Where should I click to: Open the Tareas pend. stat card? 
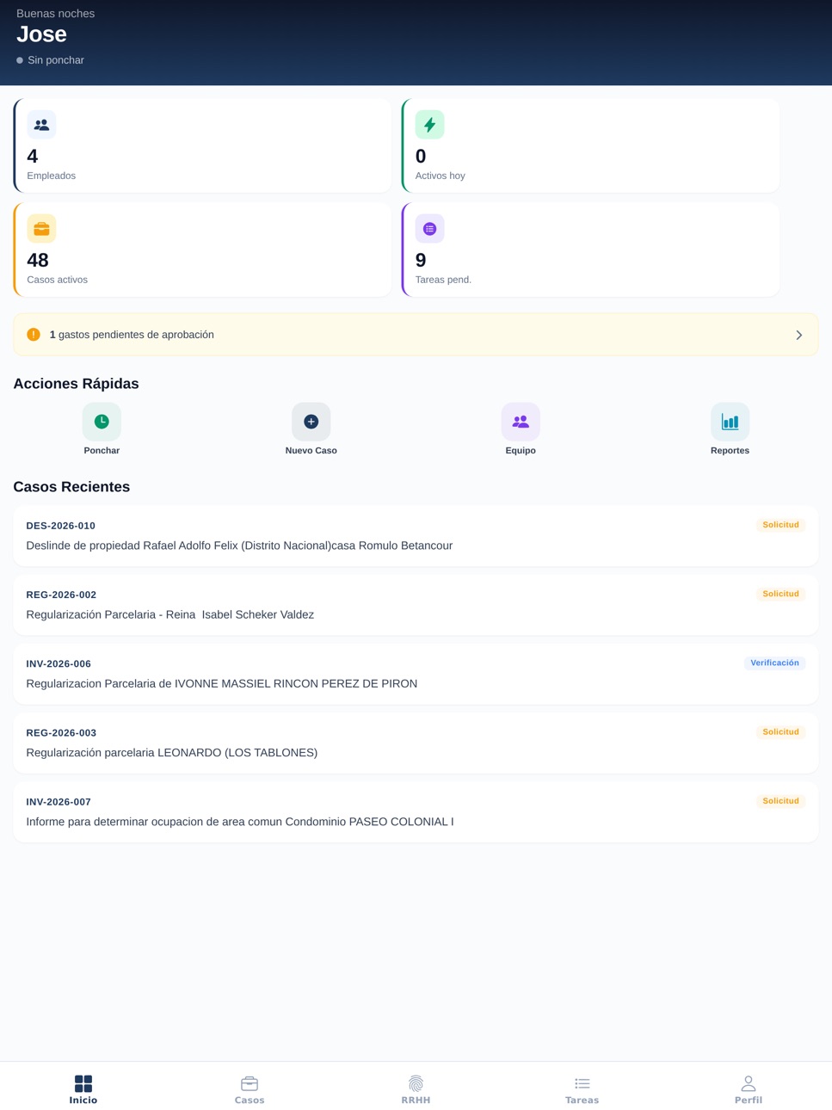click(x=590, y=250)
